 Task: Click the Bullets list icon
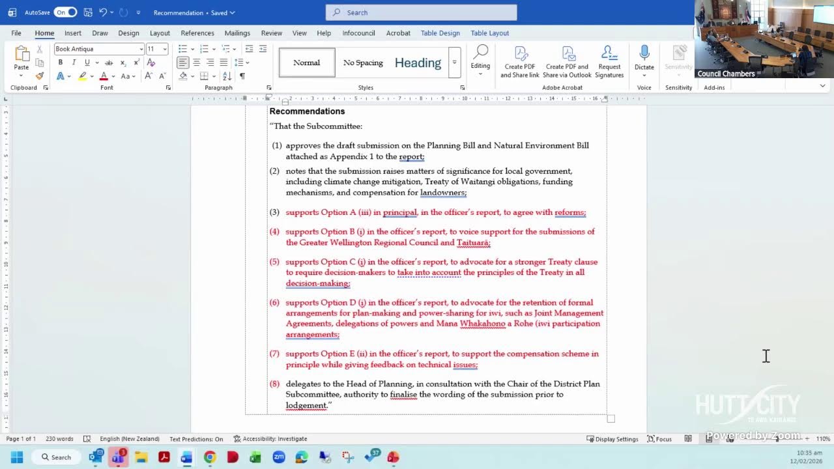(182, 50)
